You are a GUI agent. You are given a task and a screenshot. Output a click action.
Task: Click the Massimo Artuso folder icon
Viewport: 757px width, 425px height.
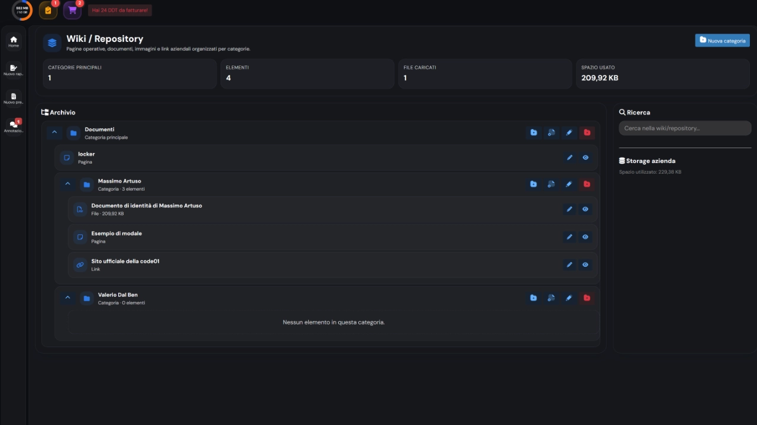[87, 184]
